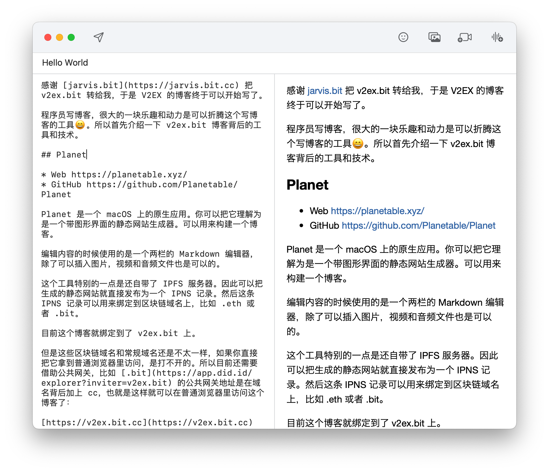Click the Planet heading in the preview pane
This screenshot has height=472, width=549.
[x=307, y=184]
